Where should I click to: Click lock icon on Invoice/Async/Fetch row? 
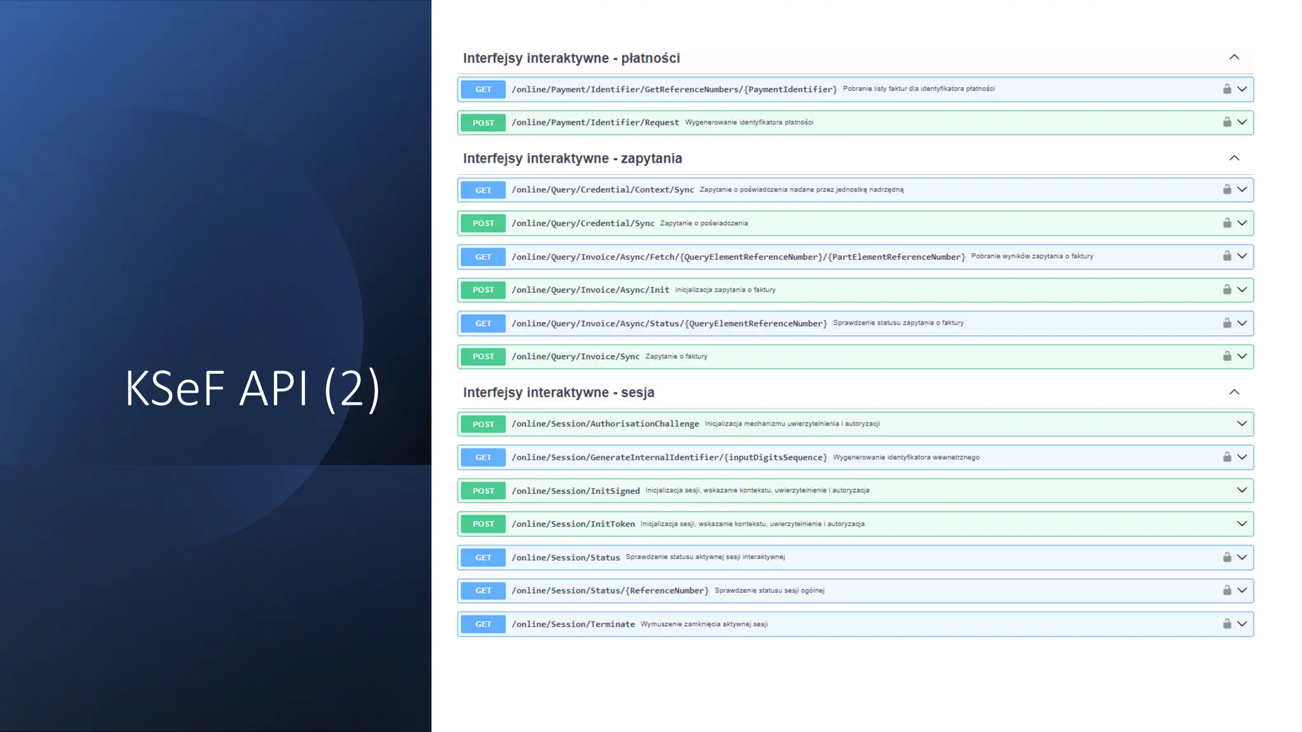click(x=1227, y=256)
